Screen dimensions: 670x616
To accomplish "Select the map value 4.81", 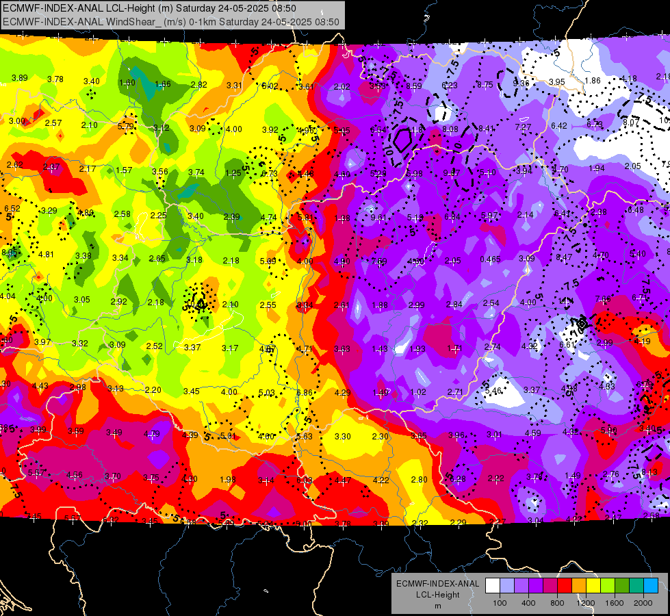I will (46, 255).
